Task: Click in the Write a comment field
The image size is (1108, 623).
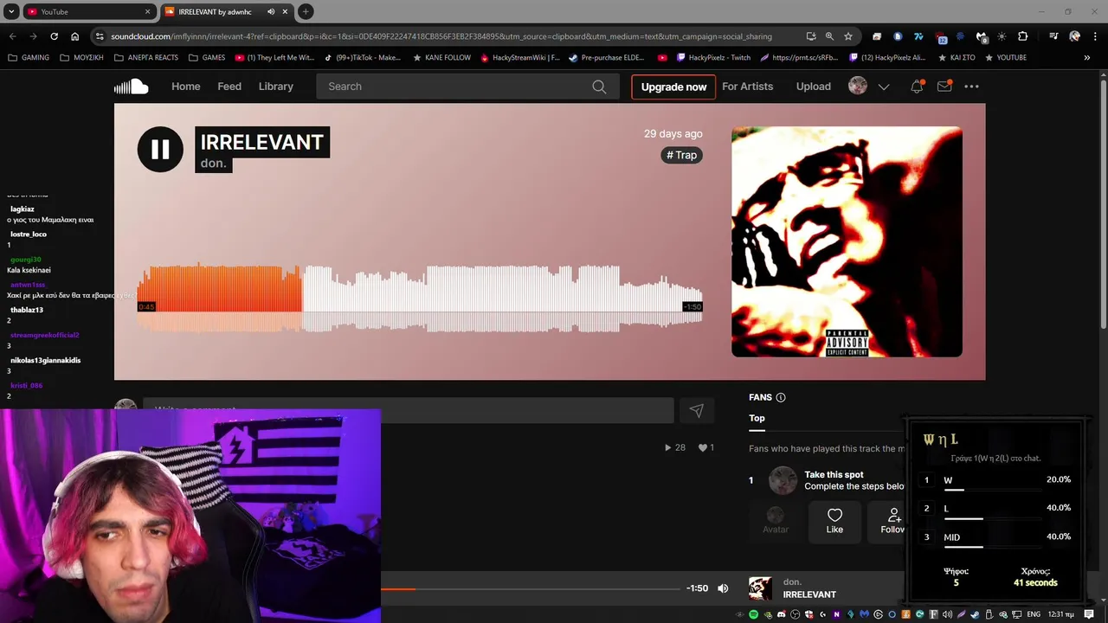Action: (x=409, y=410)
